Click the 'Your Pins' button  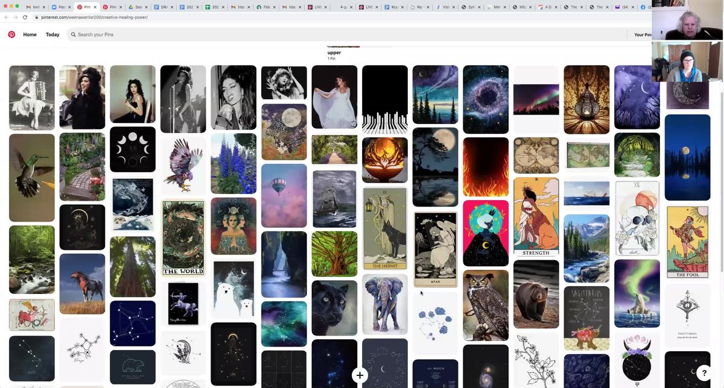click(643, 34)
